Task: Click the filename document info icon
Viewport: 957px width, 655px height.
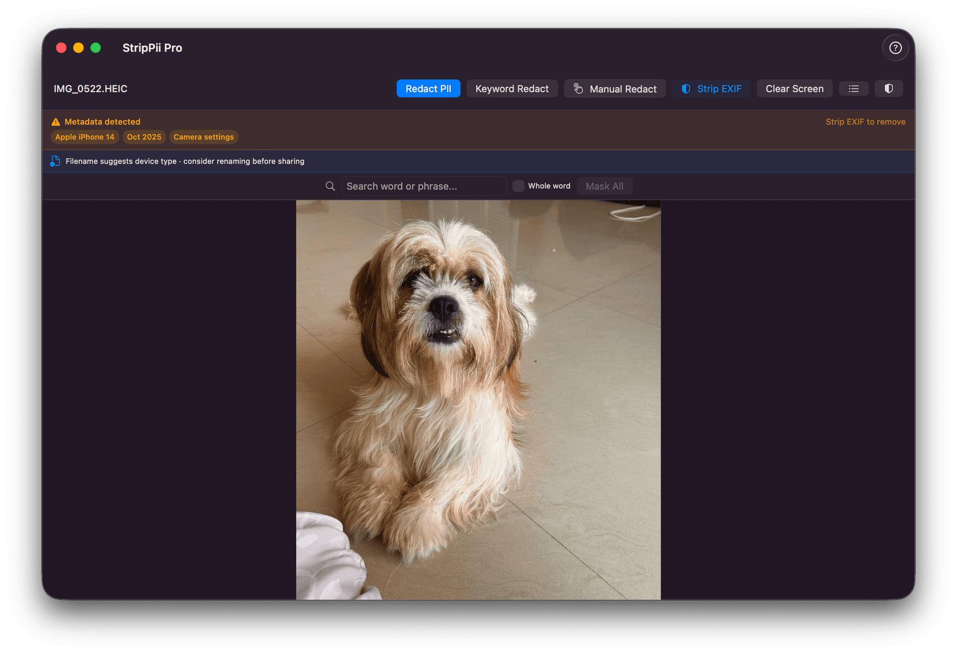Action: [x=55, y=161]
